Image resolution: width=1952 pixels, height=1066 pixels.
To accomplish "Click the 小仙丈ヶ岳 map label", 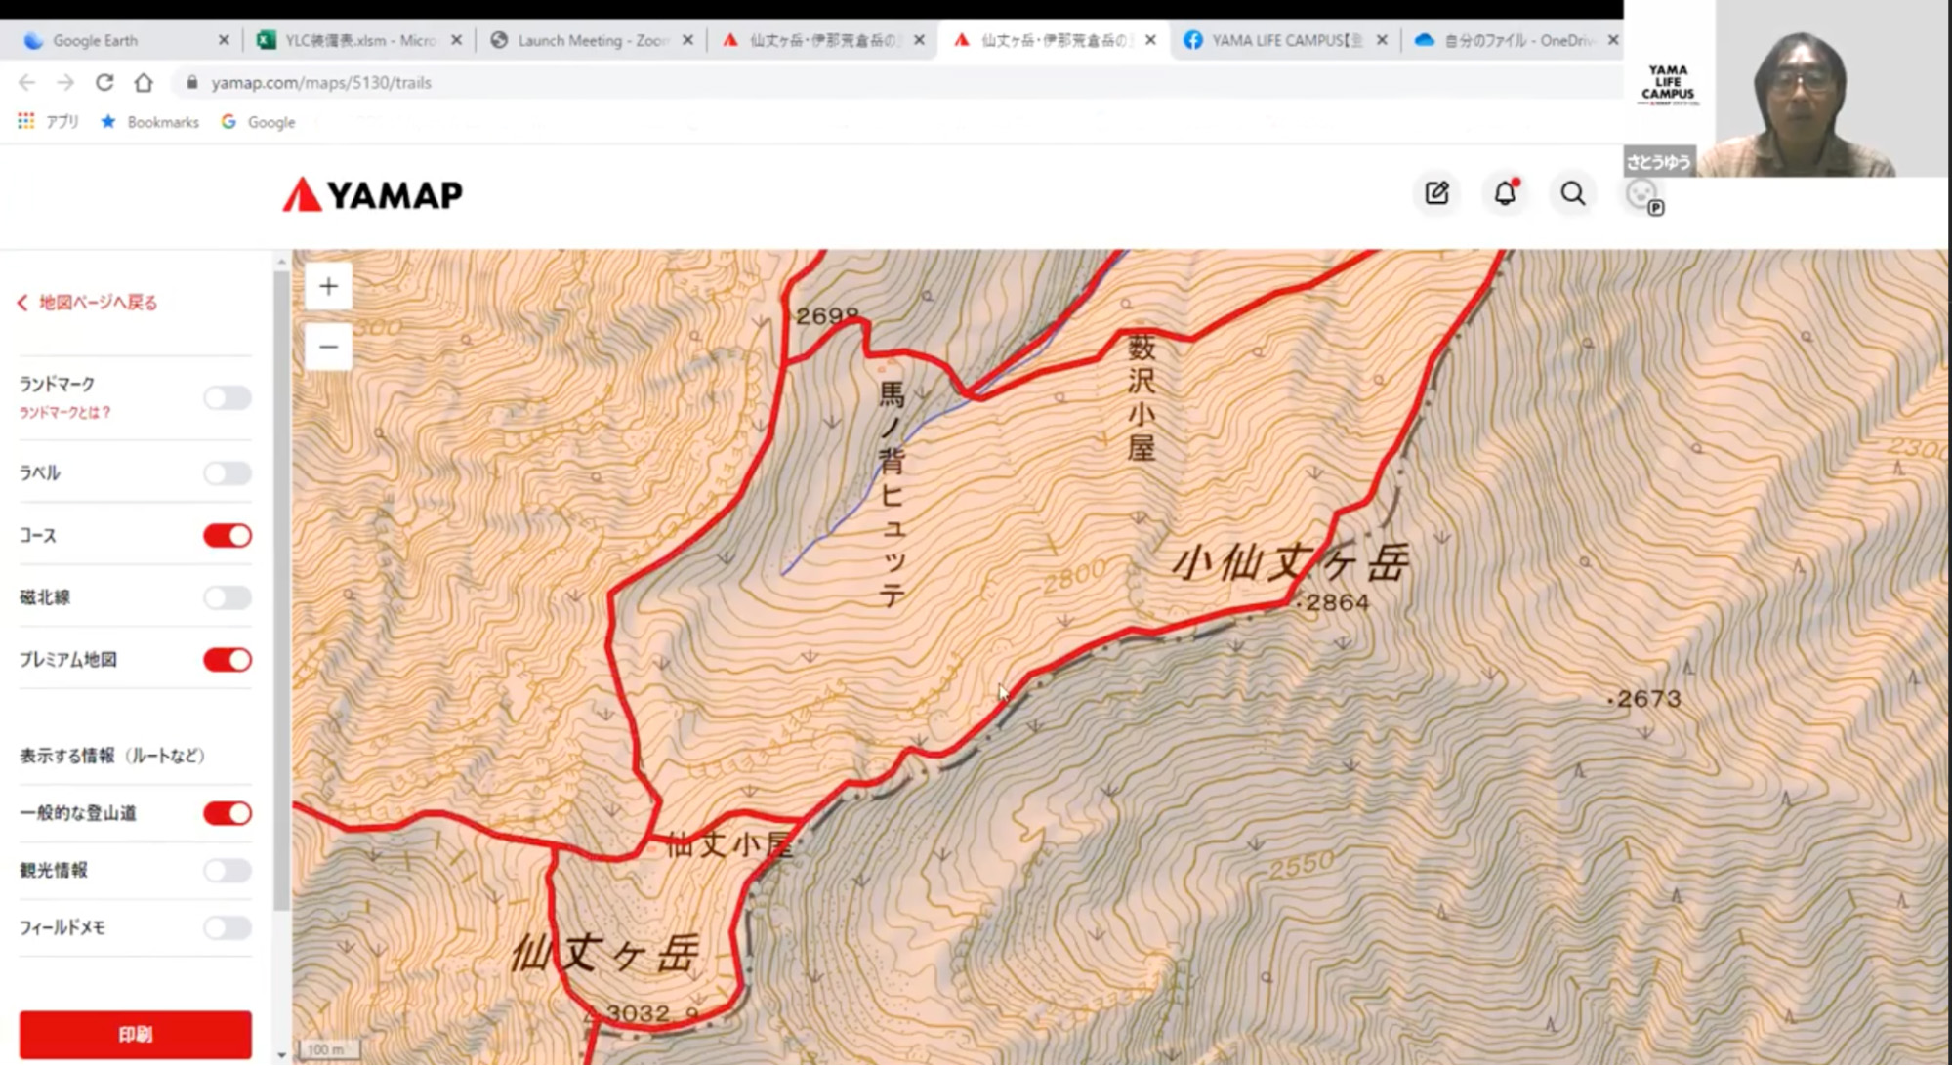I will [1291, 564].
